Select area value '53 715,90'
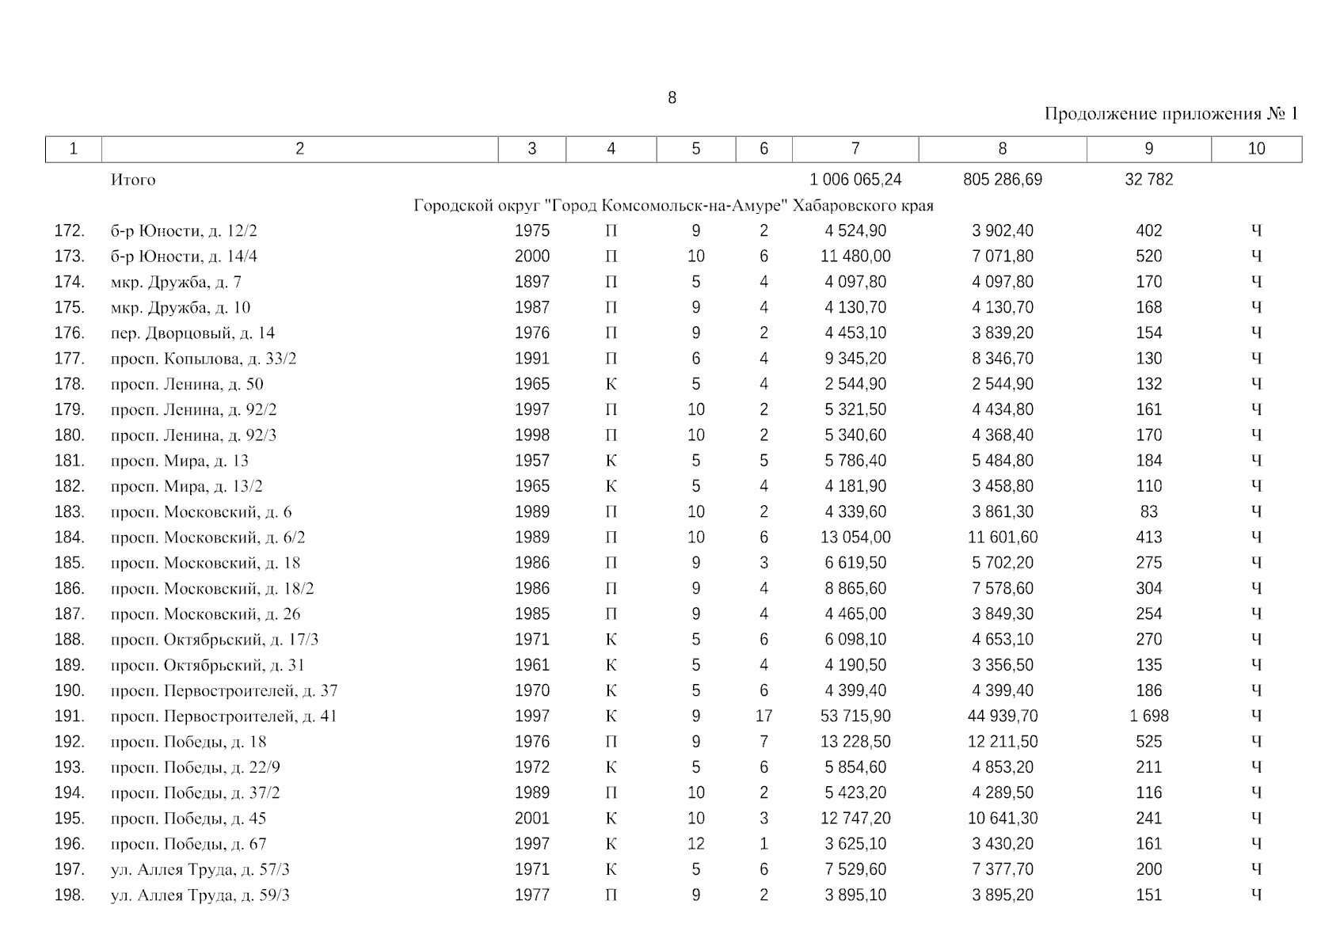 855,716
